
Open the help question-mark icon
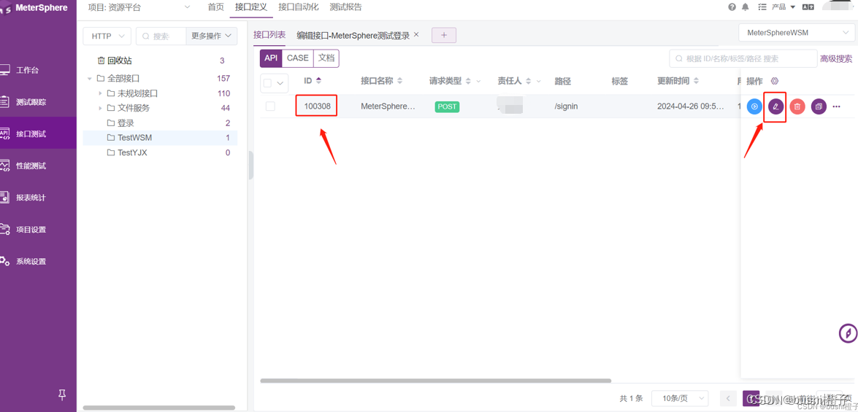coord(732,7)
